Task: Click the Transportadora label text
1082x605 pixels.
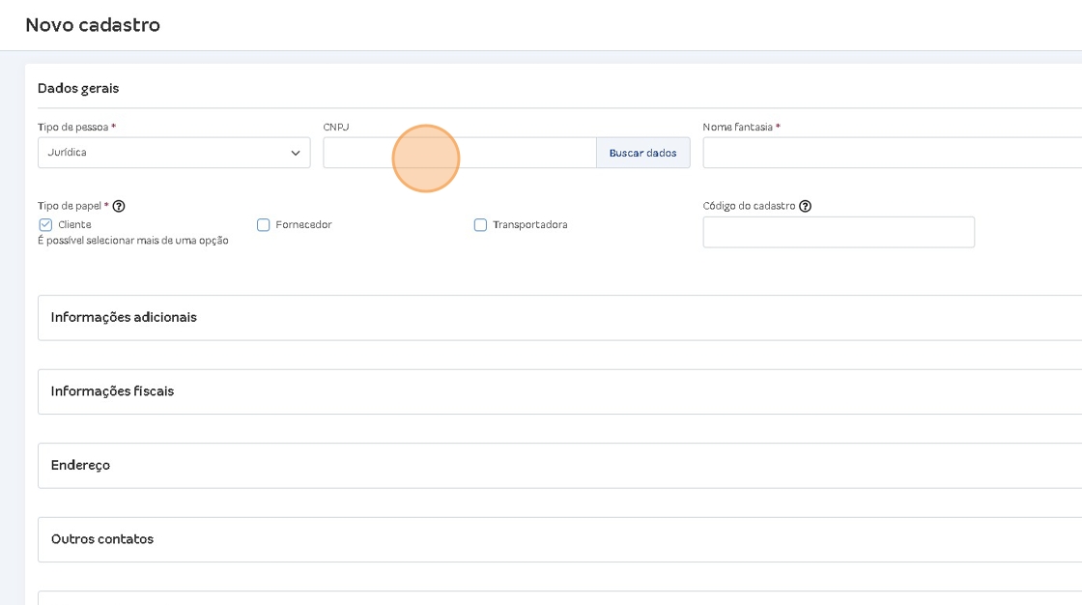Action: tap(530, 224)
